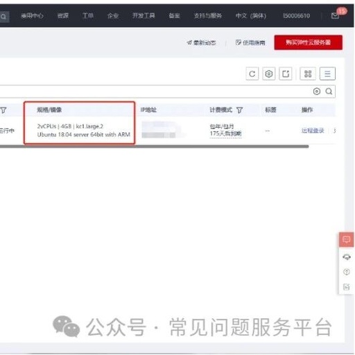The image size is (355, 355).
Task: Open list settings via the gear icon
Action: pos(268,73)
